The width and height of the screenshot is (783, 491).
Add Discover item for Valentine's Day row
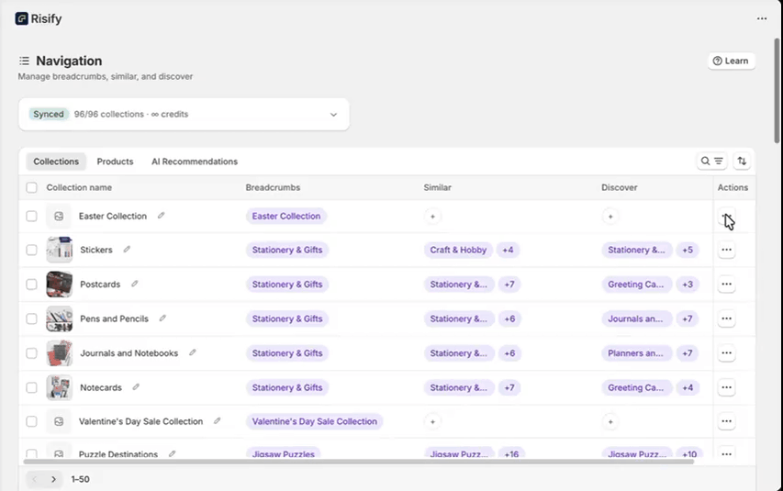[610, 422]
